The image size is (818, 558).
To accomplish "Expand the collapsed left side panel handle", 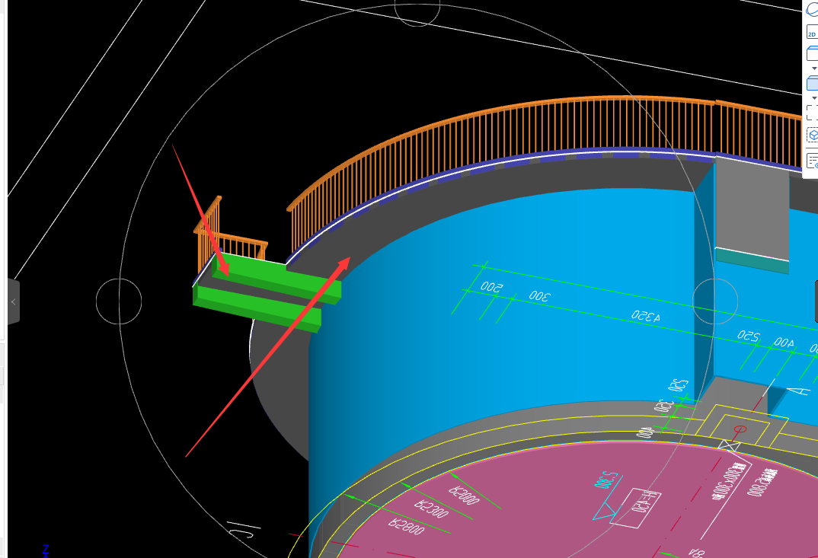I will pos(14,301).
